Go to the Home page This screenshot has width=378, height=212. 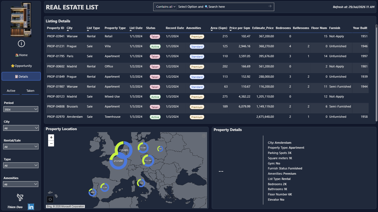21,55
